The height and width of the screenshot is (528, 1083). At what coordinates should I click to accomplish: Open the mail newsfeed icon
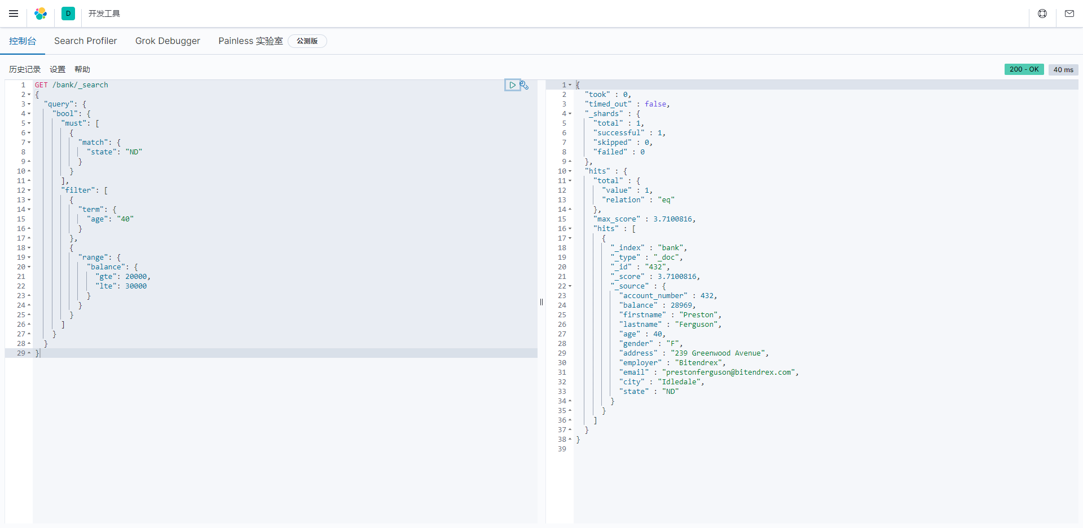tap(1069, 14)
